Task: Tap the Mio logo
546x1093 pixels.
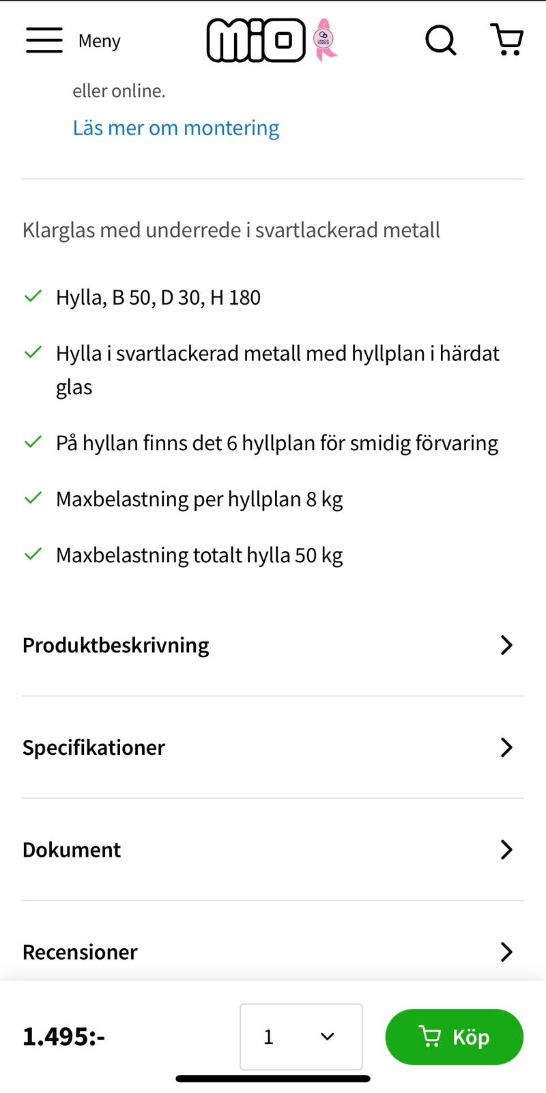Action: 256,40
